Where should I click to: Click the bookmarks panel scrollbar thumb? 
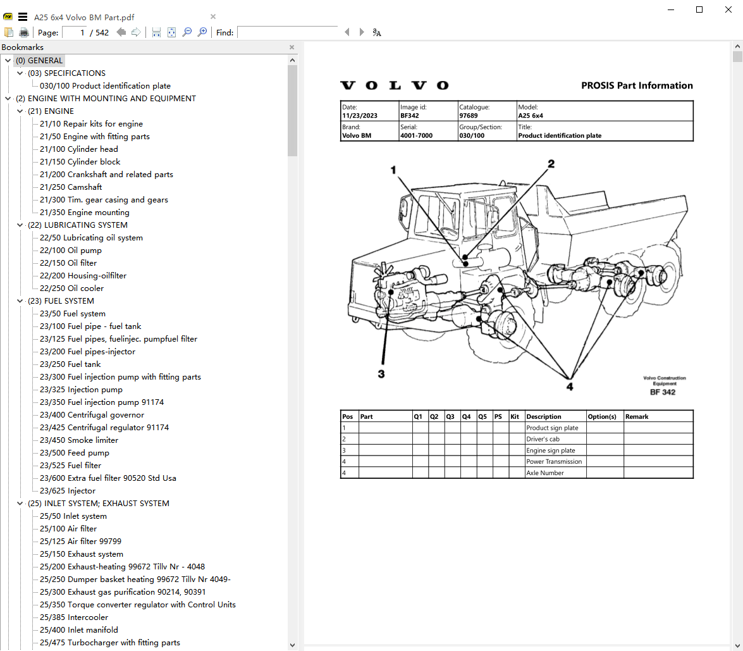coord(292,111)
